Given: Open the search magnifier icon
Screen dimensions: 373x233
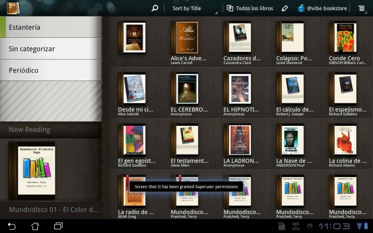Looking at the screenshot, I should [155, 9].
